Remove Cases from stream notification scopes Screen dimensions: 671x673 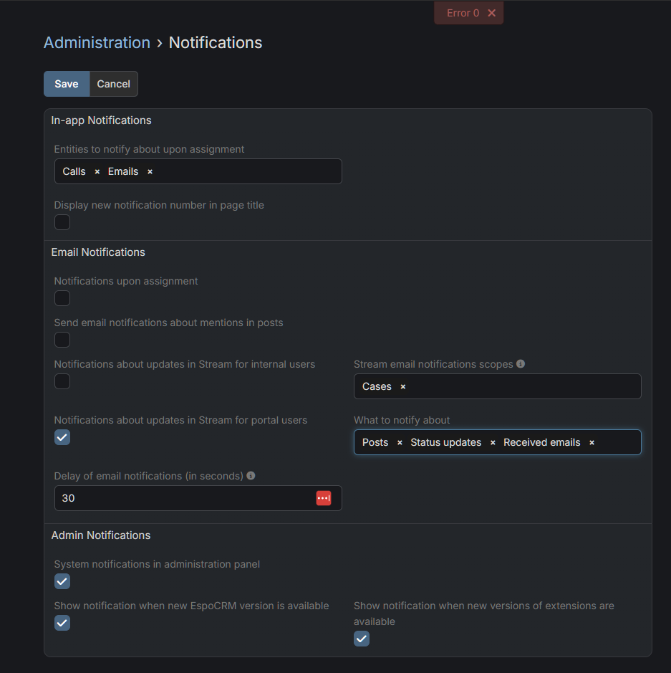click(402, 387)
